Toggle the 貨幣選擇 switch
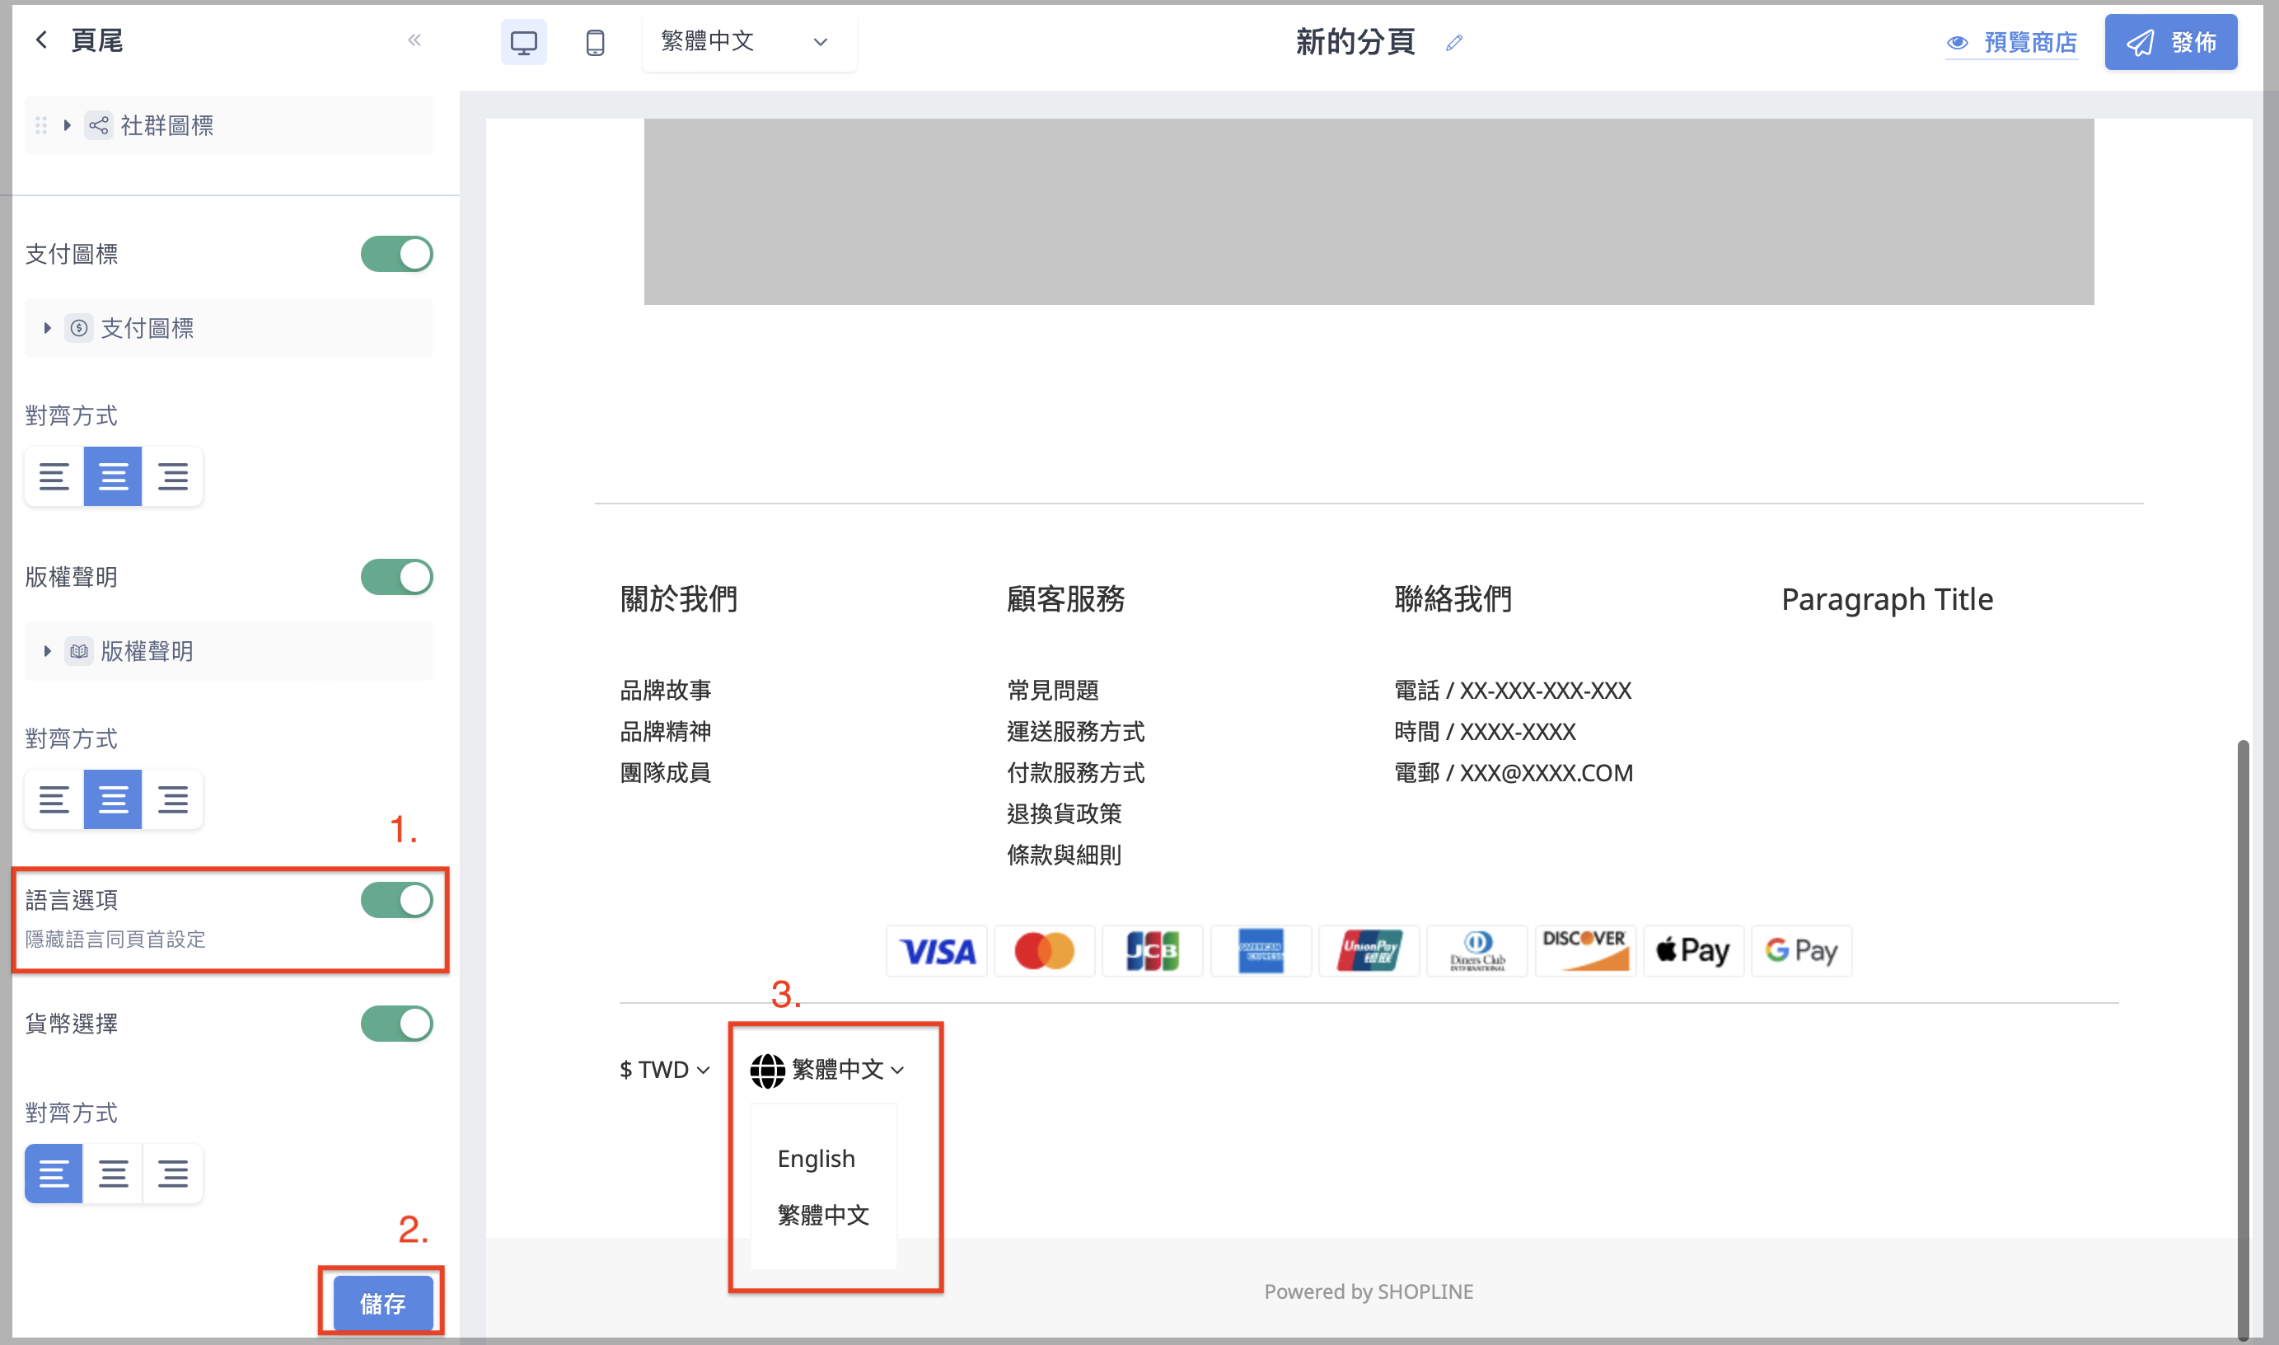Viewport: 2279px width, 1345px height. click(x=397, y=1024)
